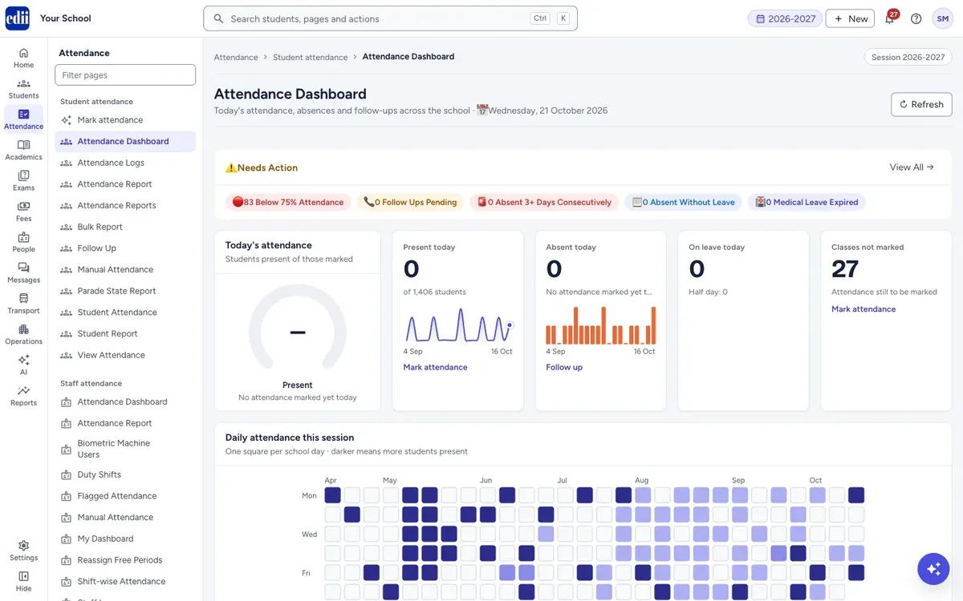Screen dimensions: 963x601
Task: Open Flagged Attendance page
Action: [x=125, y=496]
